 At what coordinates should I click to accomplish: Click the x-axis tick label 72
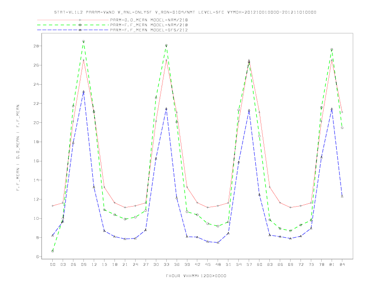[300, 264]
